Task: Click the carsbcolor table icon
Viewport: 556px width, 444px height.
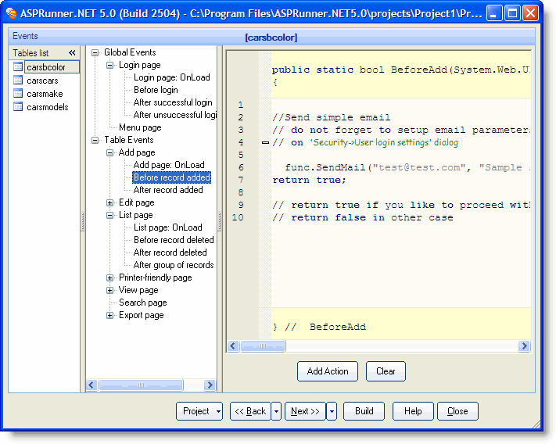Action: [x=18, y=66]
